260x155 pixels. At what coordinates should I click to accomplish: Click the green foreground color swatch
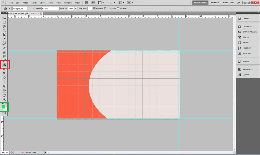click(3, 107)
